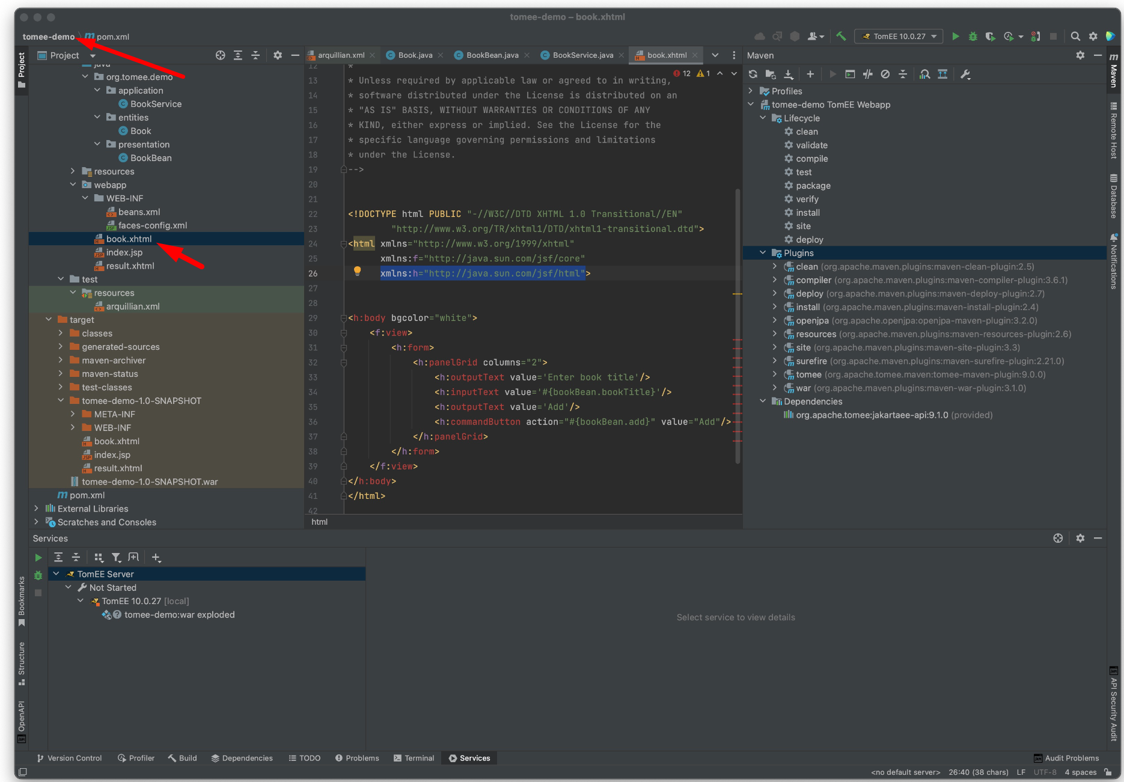Click the editor vertical scrollbar

(x=738, y=325)
